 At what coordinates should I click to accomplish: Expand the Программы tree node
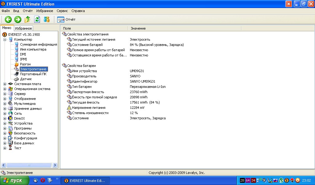(x=5, y=129)
